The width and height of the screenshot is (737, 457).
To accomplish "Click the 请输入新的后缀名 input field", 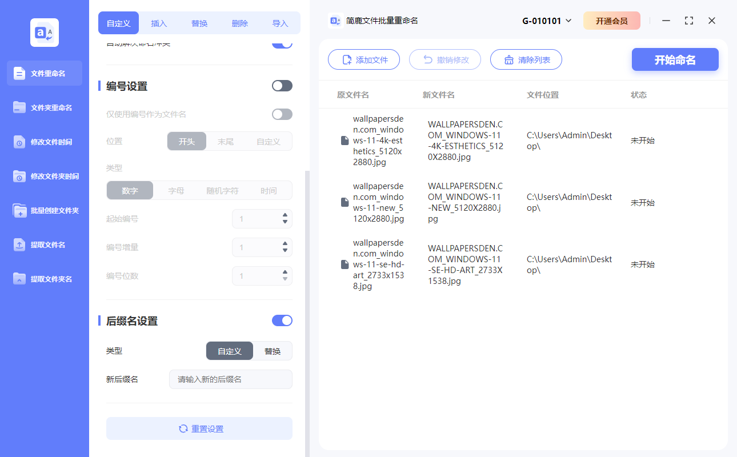I will pos(230,379).
